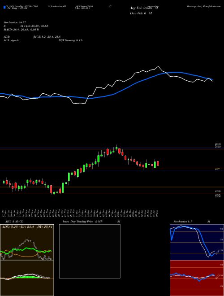Click the 23.7 price level label
224x296 pixels.
click(217, 170)
